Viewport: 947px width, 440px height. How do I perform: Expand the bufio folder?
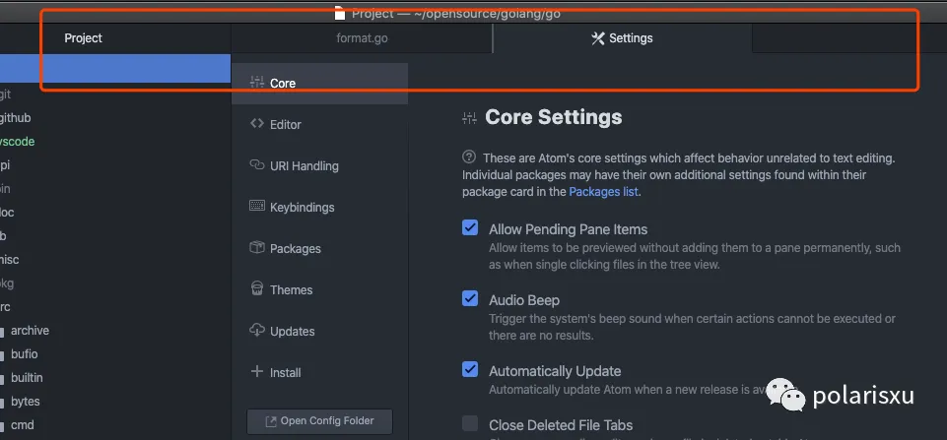point(24,354)
